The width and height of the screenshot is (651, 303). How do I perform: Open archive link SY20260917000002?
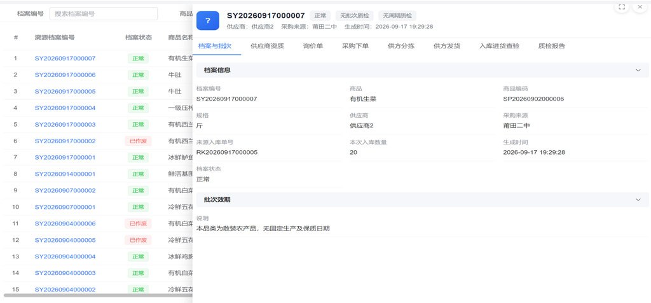[x=65, y=141]
